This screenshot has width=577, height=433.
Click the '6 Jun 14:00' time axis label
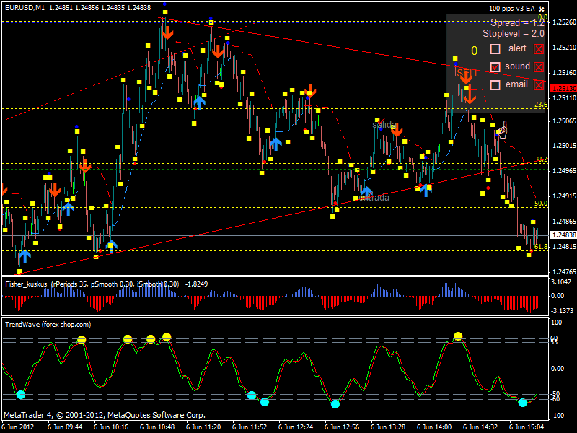(434, 427)
